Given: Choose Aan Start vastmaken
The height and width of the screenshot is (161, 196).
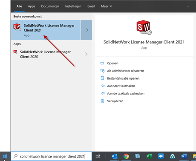Looking at the screenshot, I should 121,86.
